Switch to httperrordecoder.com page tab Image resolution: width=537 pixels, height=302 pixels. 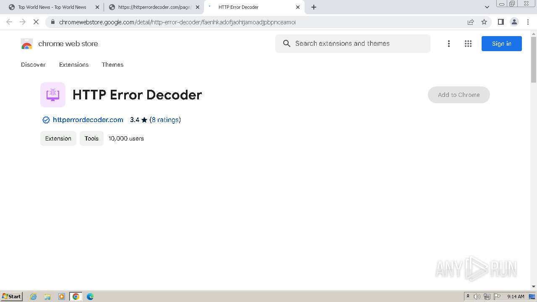(154, 7)
